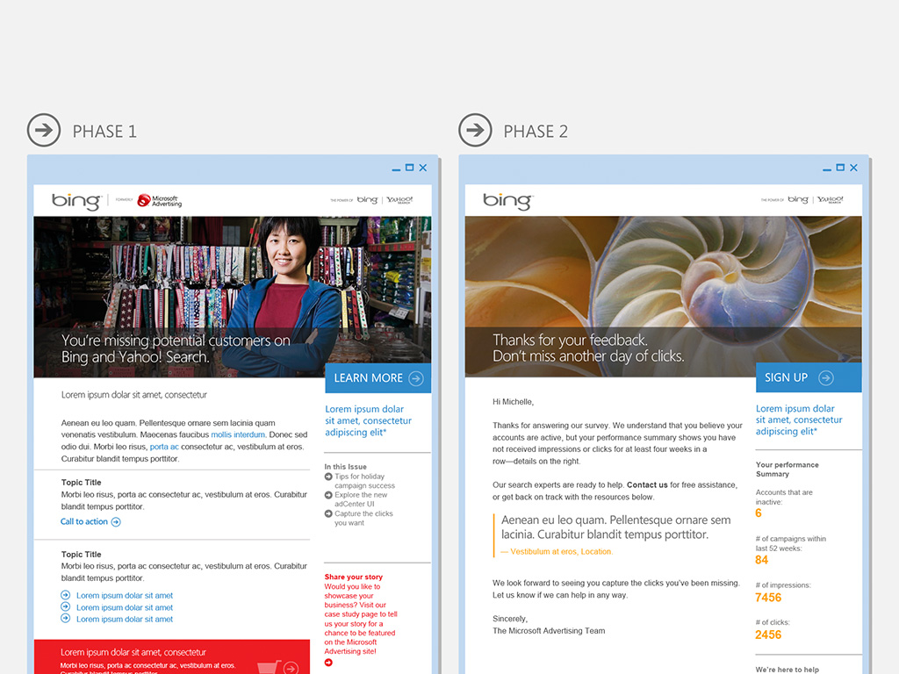Click the nautilus shell hero image

(663, 272)
